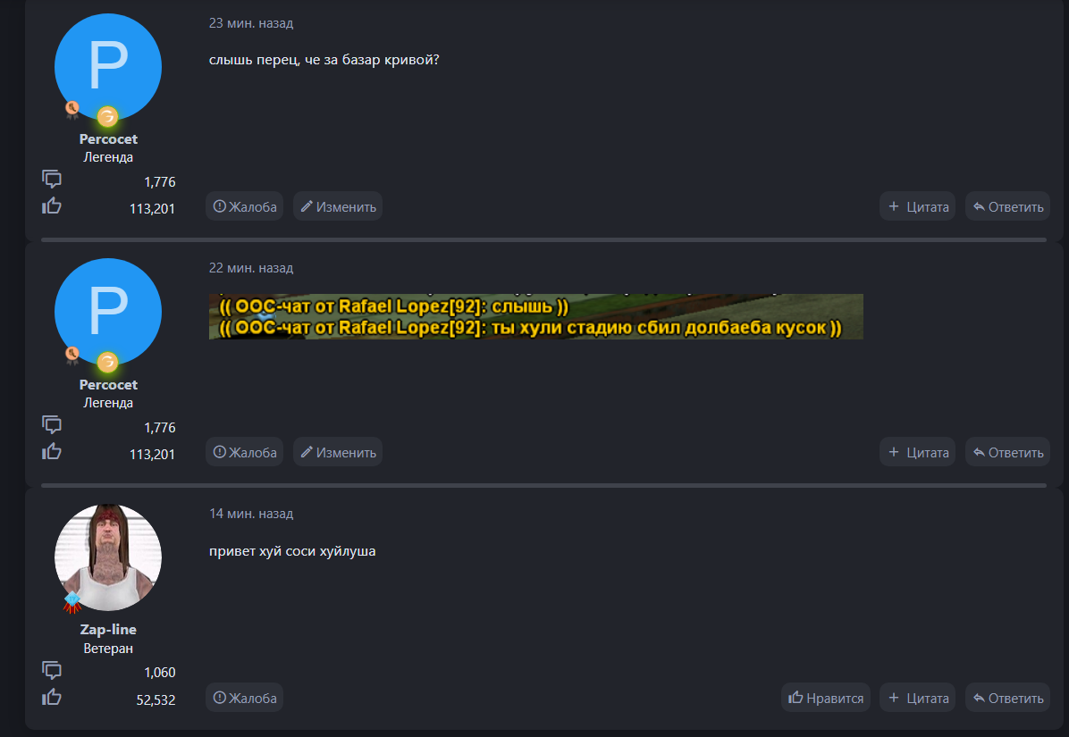Reply to first post with Ответить
This screenshot has width=1069, height=737.
click(1007, 206)
